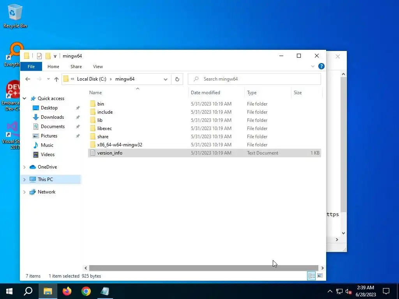Click mingw64 breadcrumb in address bar

click(x=125, y=79)
